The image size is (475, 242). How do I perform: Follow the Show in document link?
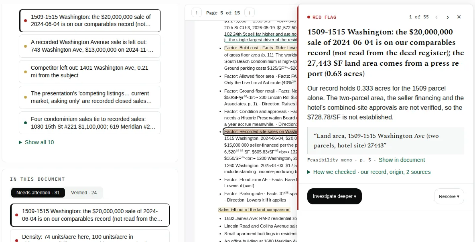pyautogui.click(x=402, y=160)
